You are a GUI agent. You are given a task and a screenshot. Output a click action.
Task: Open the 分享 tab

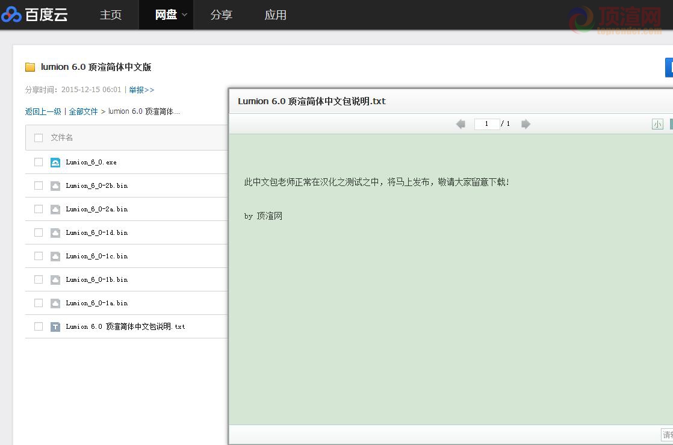[222, 14]
